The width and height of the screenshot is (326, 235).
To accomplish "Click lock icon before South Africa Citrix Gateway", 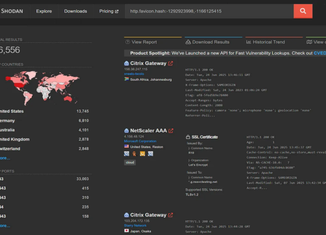I will click(127, 63).
